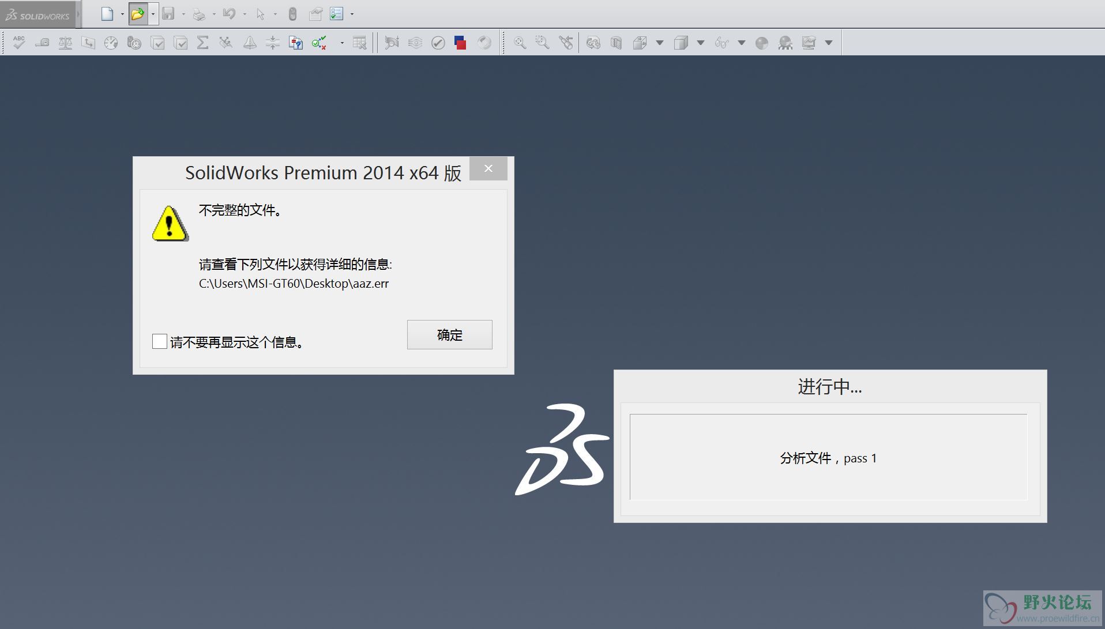Click the View Orientation icon

coord(640,43)
